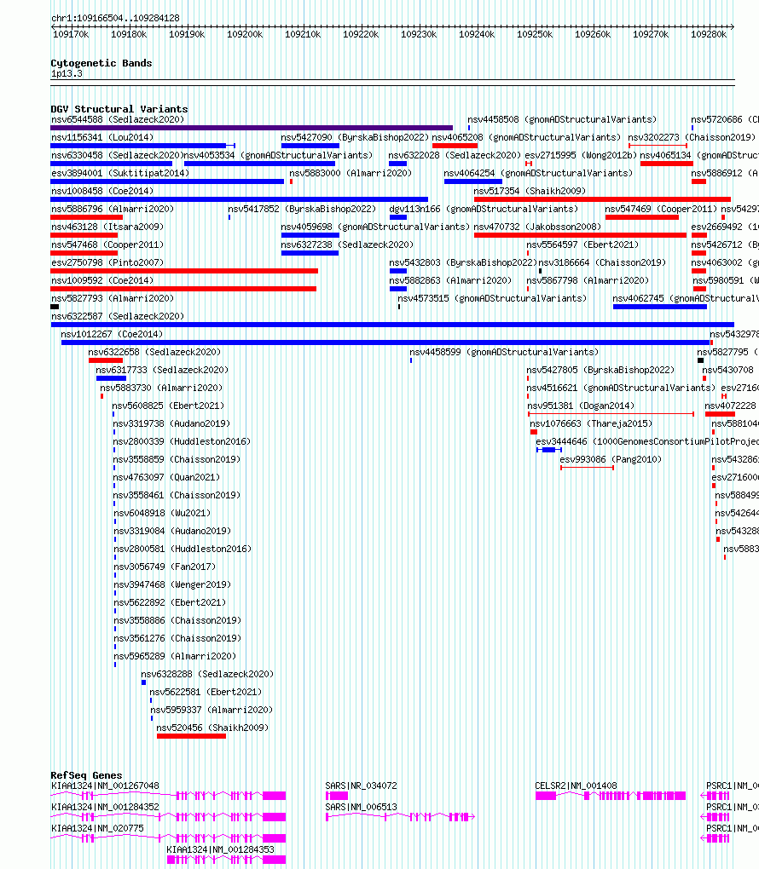Click nsv6322028 (Sedlazeck2020) label
This screenshot has height=869, width=759.
(x=455, y=155)
